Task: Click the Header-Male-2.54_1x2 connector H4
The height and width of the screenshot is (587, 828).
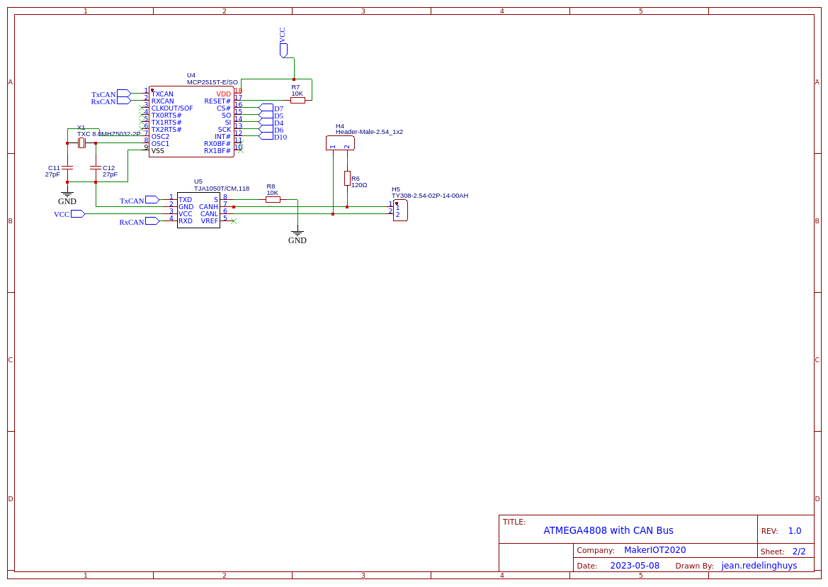Action: [341, 142]
